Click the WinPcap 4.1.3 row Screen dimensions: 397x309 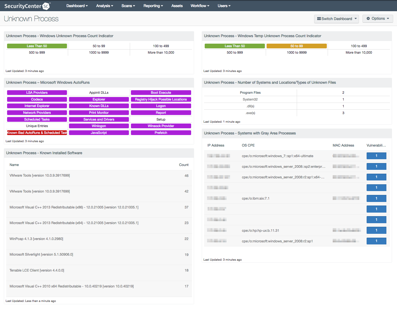point(99,241)
